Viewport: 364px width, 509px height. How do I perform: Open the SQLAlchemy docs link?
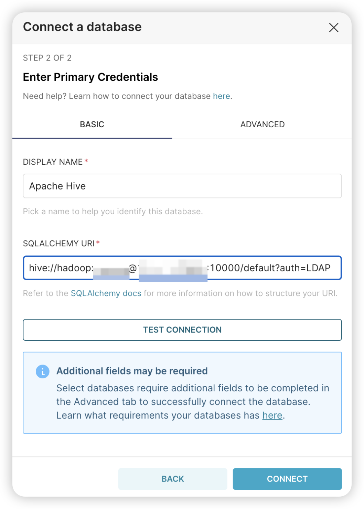106,293
